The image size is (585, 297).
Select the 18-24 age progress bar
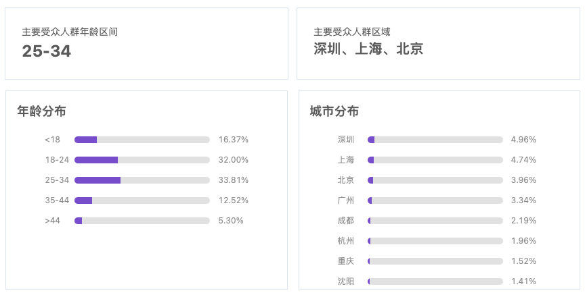click(142, 160)
